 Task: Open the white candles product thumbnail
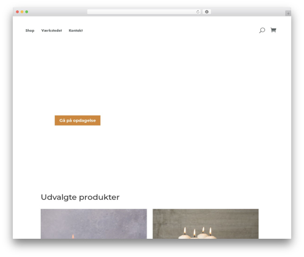[206, 224]
